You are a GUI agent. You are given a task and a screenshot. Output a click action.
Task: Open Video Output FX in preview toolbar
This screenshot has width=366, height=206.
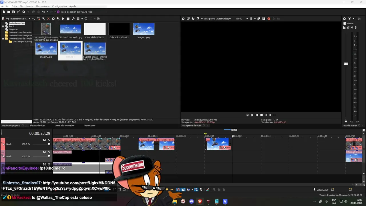point(193,19)
